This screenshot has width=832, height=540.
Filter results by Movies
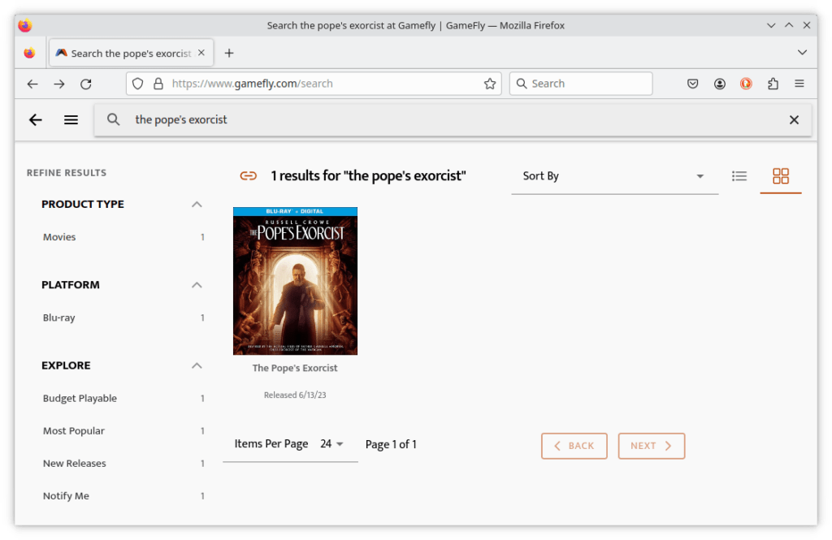pyautogui.click(x=59, y=237)
